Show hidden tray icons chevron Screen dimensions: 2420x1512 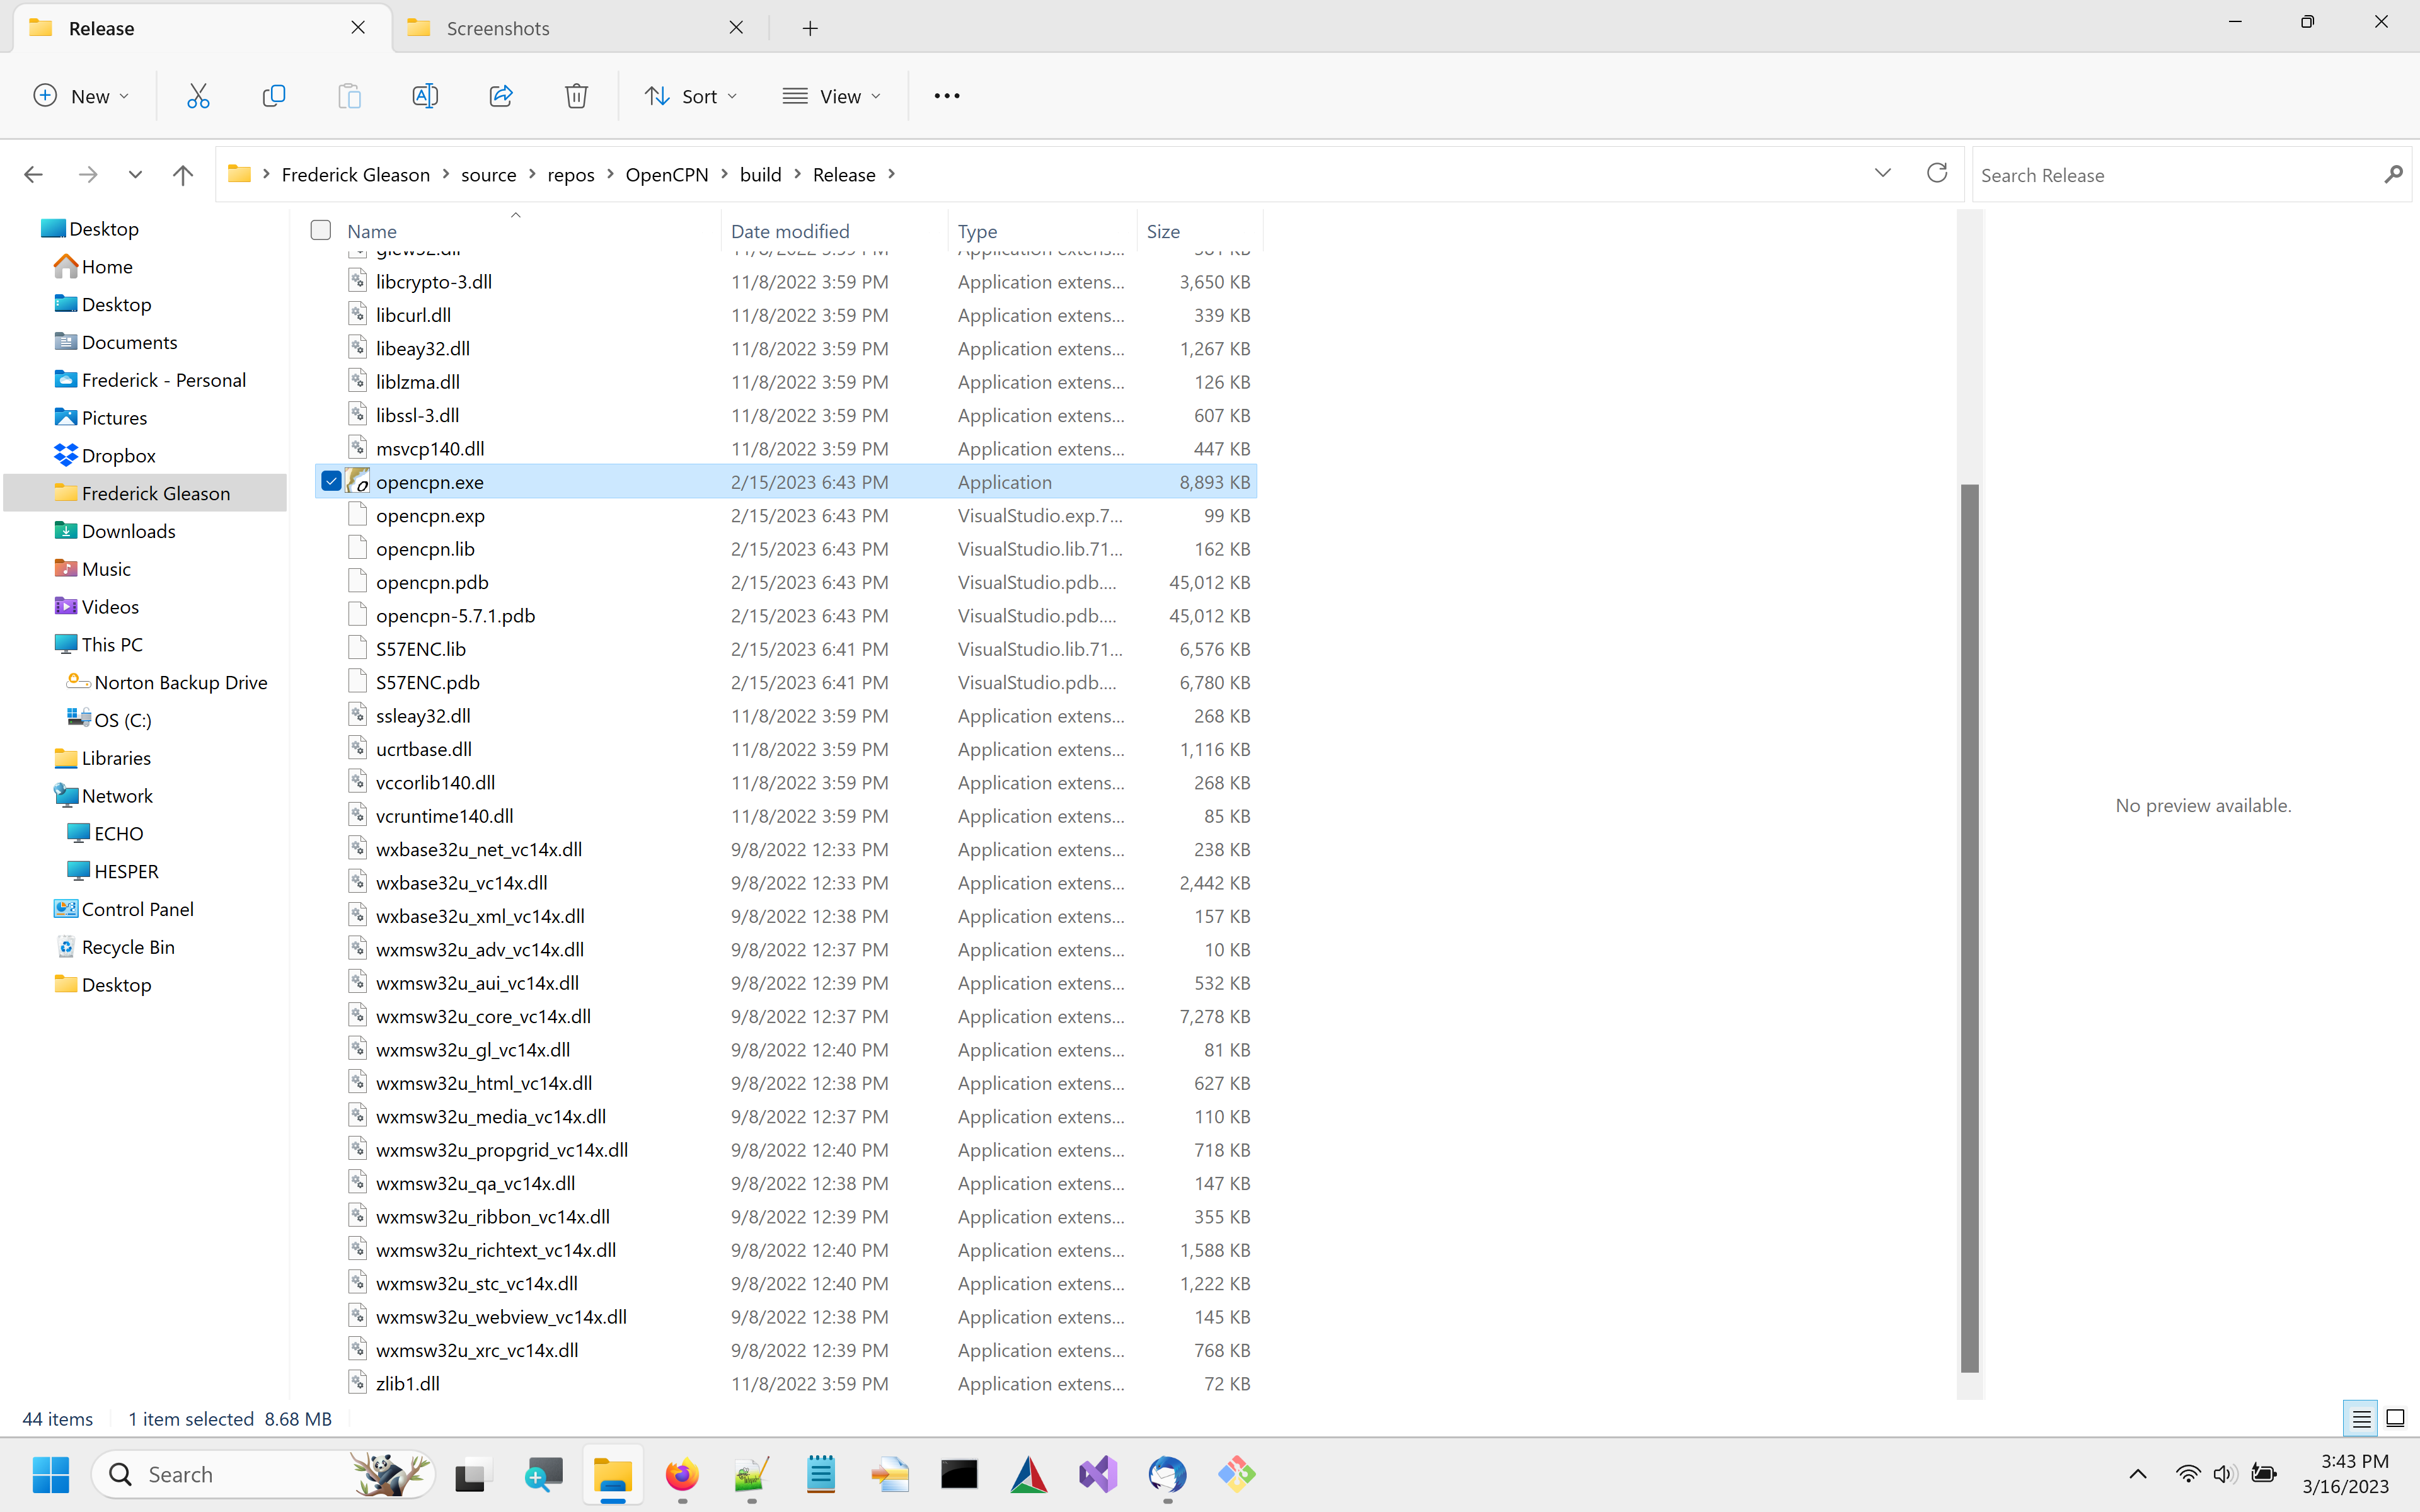(x=2138, y=1474)
